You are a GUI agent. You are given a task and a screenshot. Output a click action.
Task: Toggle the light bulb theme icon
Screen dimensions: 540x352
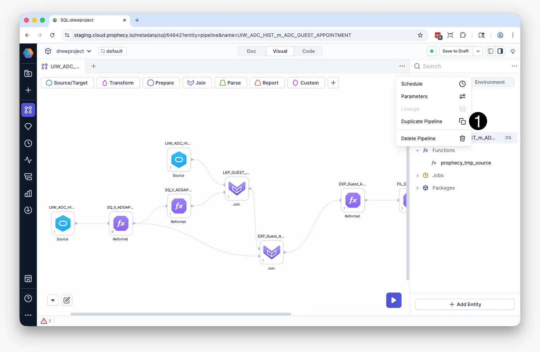tap(513, 51)
